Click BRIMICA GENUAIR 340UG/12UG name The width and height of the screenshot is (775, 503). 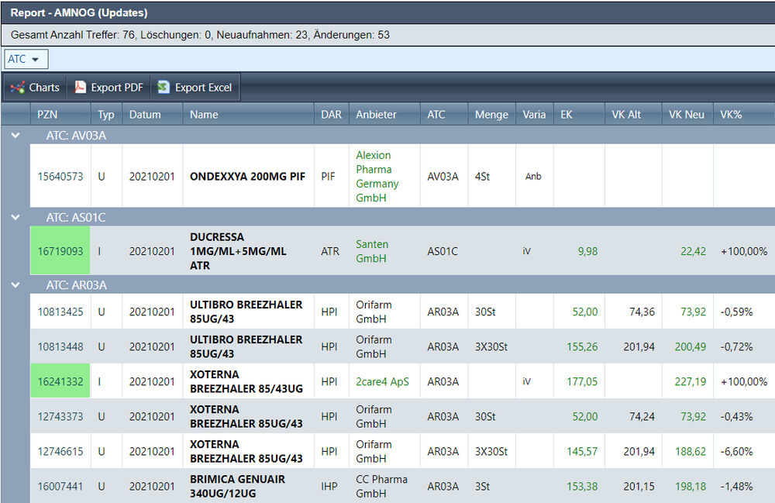pos(238,486)
